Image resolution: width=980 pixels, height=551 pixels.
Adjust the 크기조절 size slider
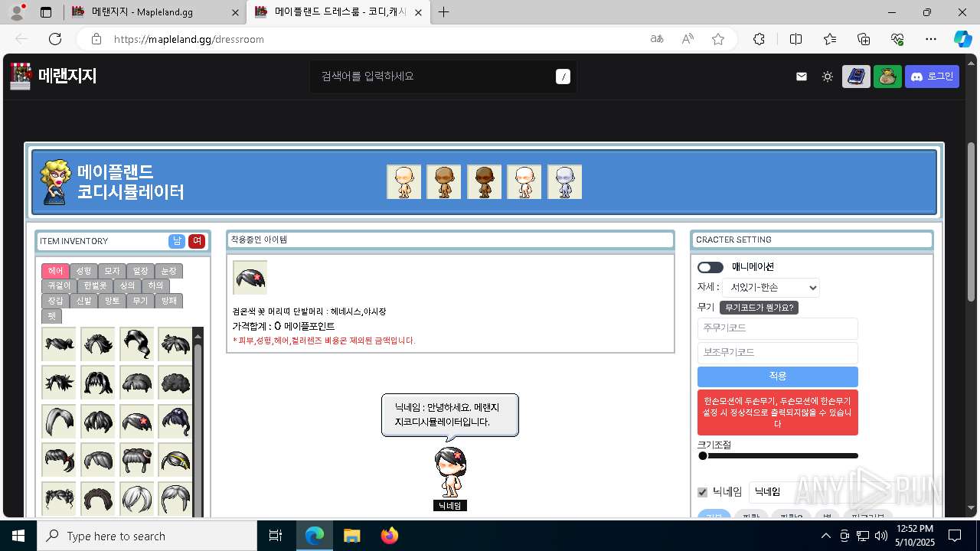(778, 456)
